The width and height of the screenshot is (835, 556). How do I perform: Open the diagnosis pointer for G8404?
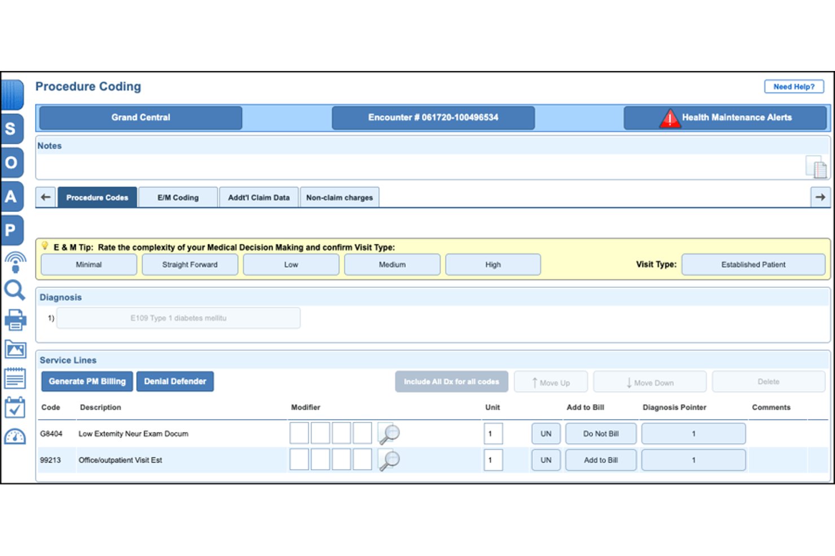click(693, 434)
